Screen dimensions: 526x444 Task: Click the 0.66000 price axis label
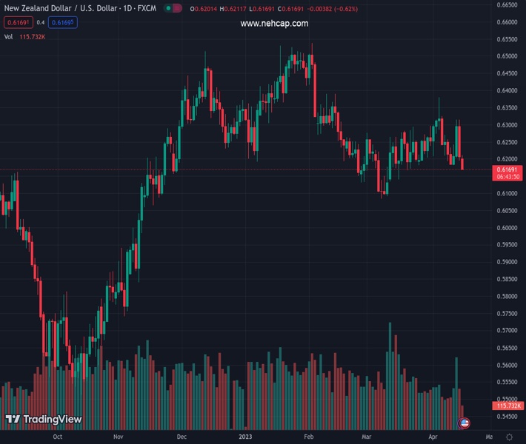point(507,22)
